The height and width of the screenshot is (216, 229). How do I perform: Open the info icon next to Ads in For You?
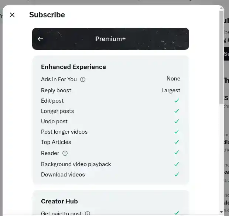click(x=83, y=79)
